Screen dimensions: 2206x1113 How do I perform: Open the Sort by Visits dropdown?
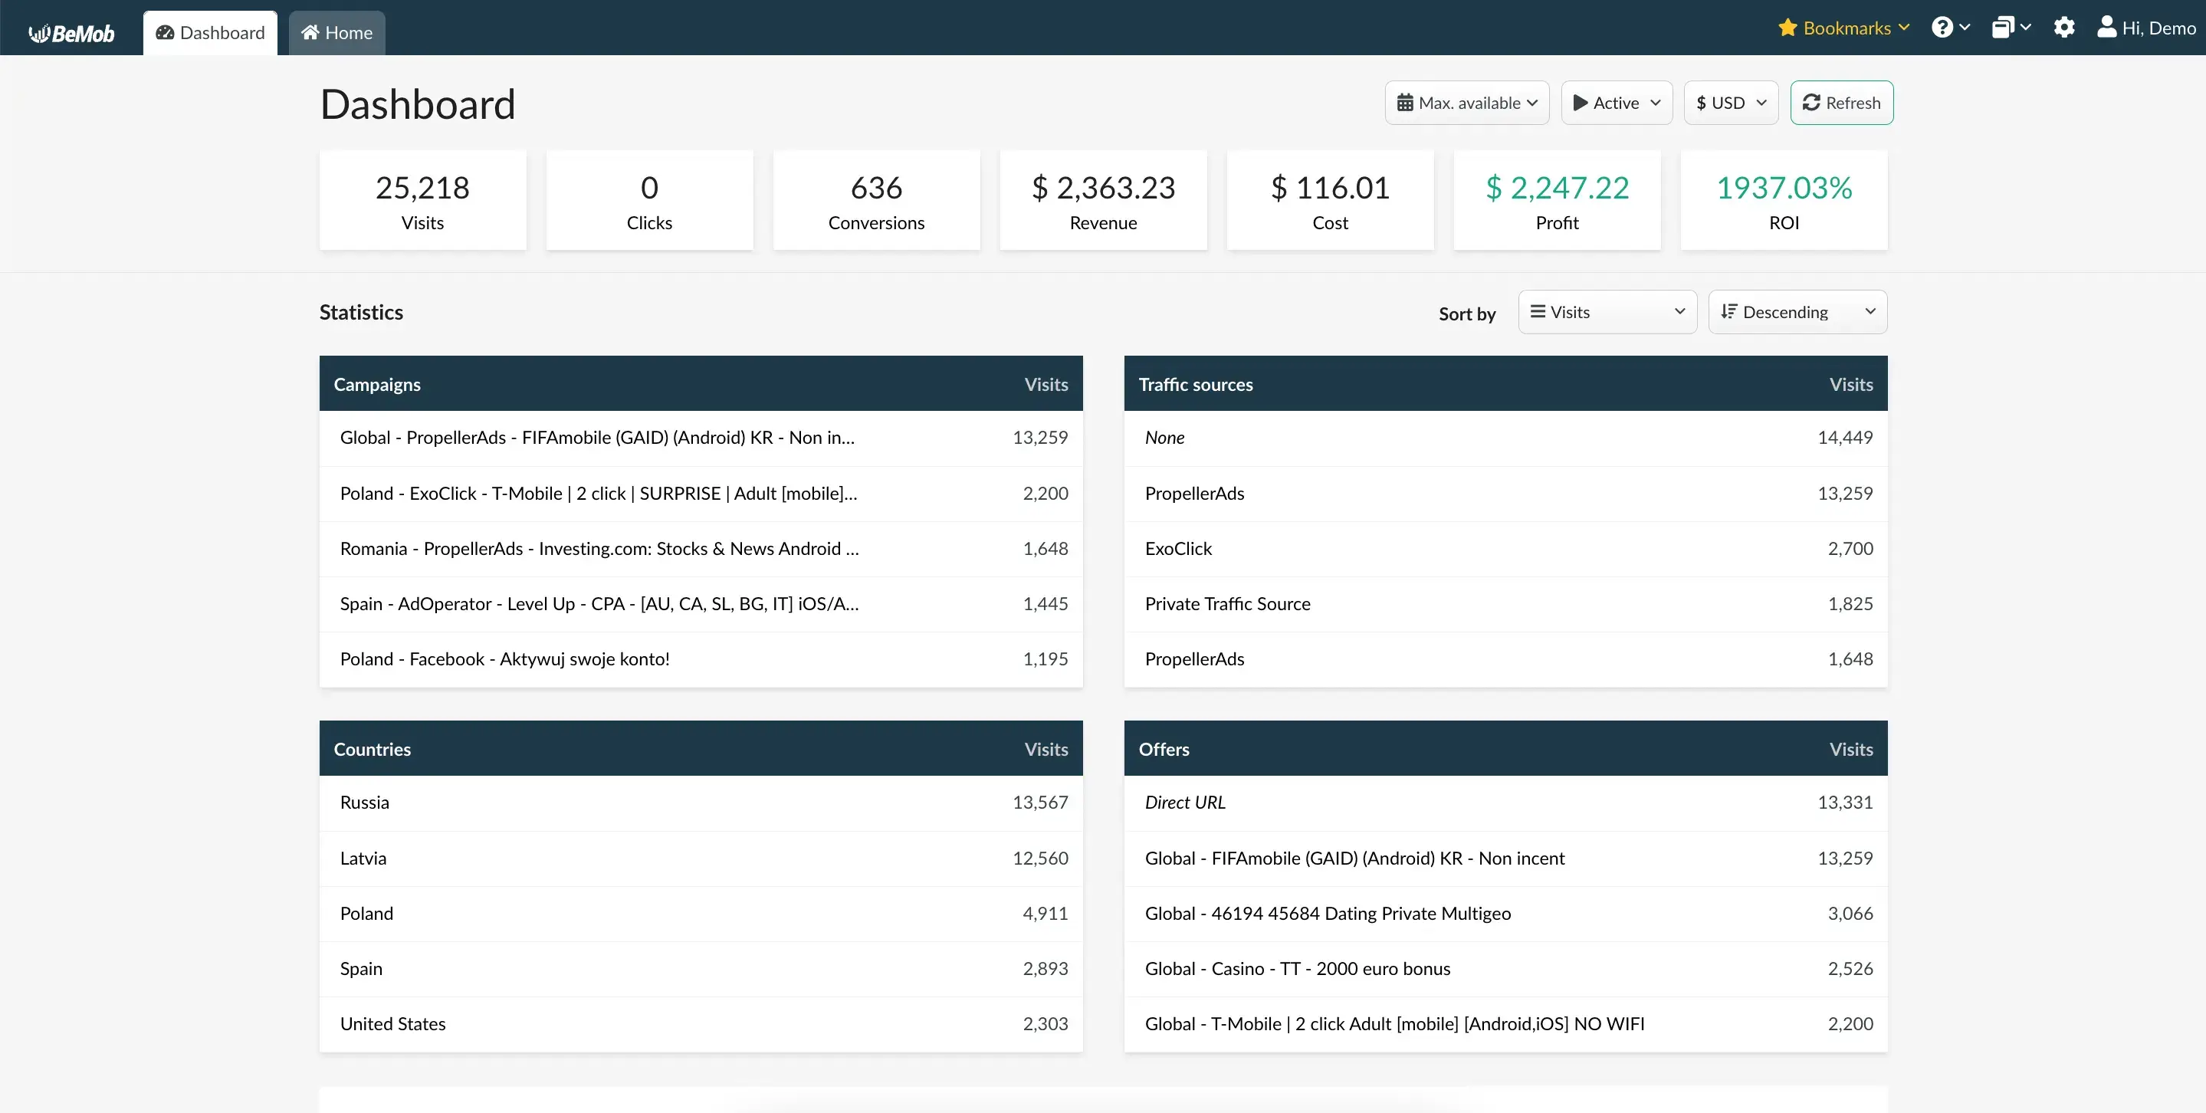pos(1607,312)
